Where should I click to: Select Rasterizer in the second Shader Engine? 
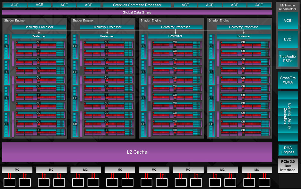tap(107, 36)
